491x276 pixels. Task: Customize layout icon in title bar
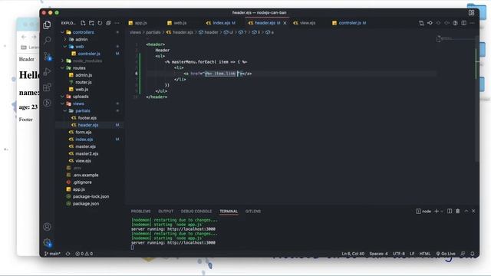coord(471,13)
